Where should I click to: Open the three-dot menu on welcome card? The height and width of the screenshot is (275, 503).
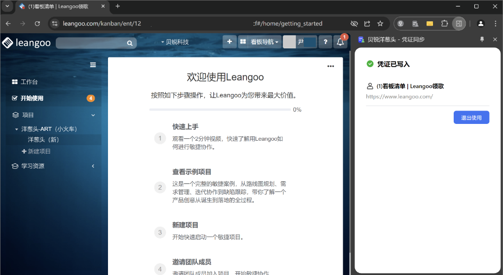(330, 66)
